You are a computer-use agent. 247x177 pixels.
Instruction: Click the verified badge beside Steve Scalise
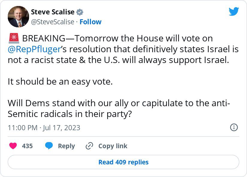click(x=80, y=12)
